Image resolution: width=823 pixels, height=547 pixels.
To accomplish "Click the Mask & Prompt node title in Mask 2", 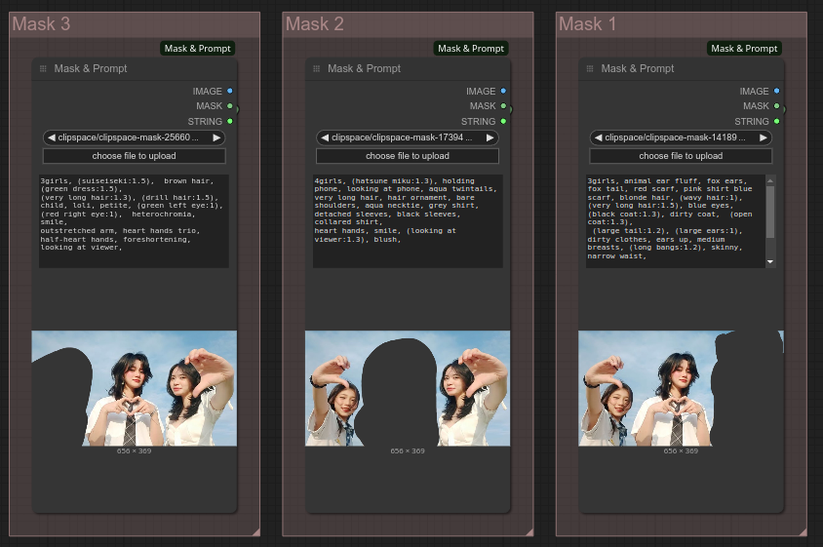I will (x=364, y=69).
